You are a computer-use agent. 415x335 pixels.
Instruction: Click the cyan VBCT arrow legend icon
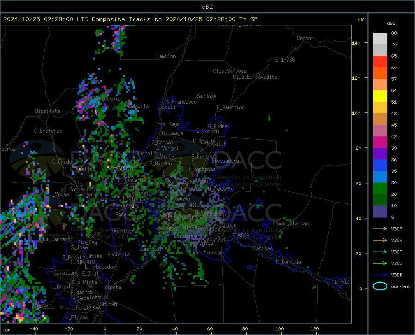(x=380, y=252)
